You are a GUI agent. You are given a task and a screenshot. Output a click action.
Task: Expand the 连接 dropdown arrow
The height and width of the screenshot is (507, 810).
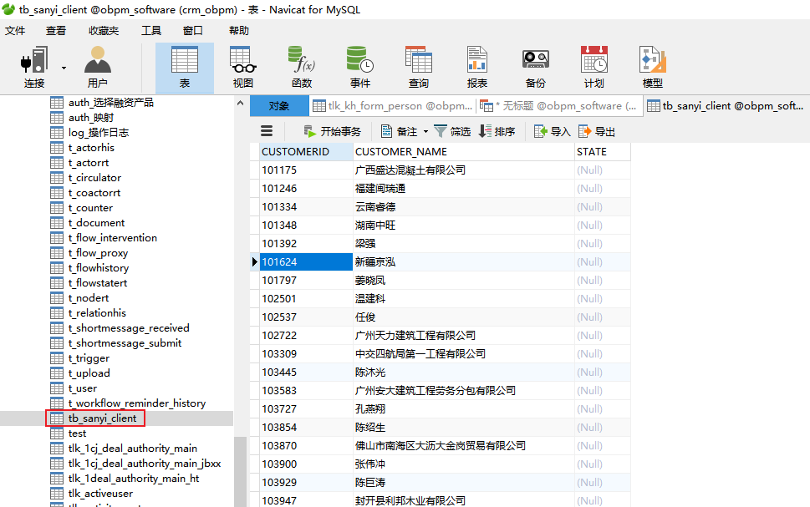64,68
